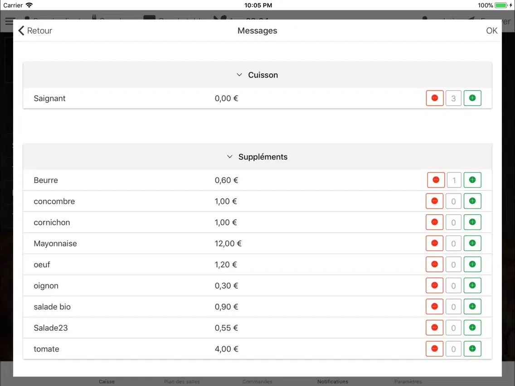Increase oeuf quantity with green plus

point(472,264)
